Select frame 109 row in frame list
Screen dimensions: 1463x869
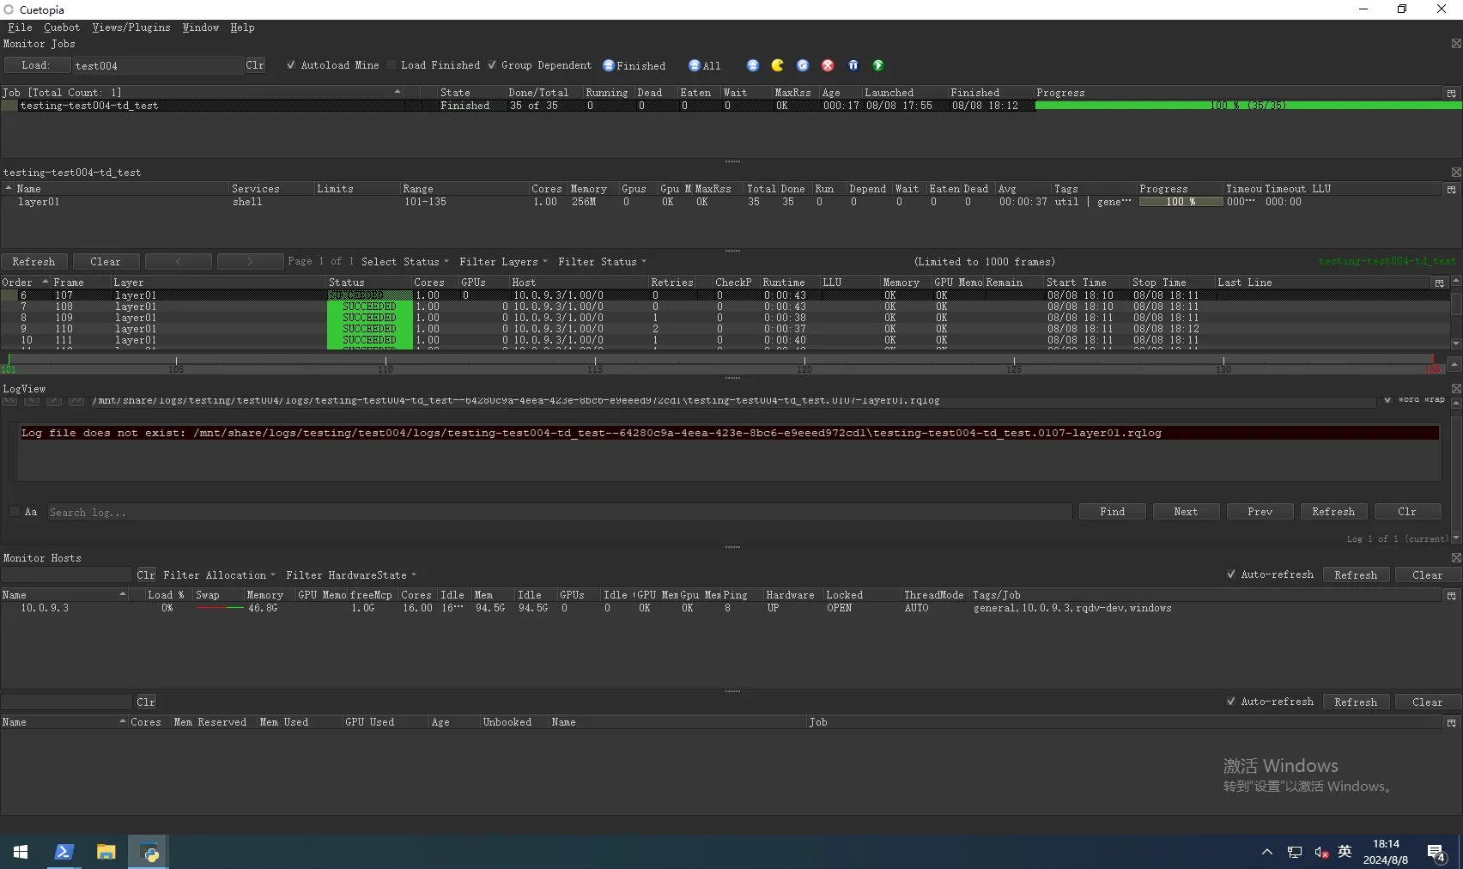[724, 318]
